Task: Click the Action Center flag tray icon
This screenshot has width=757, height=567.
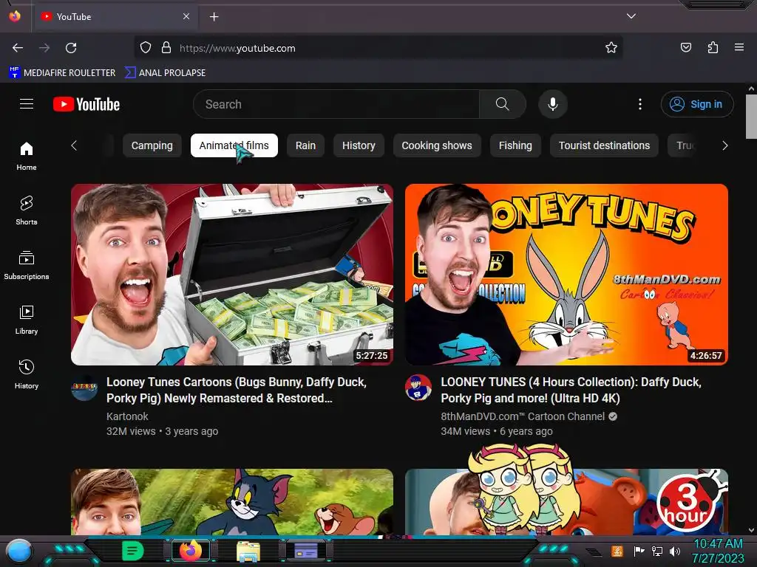Action: [x=639, y=551]
